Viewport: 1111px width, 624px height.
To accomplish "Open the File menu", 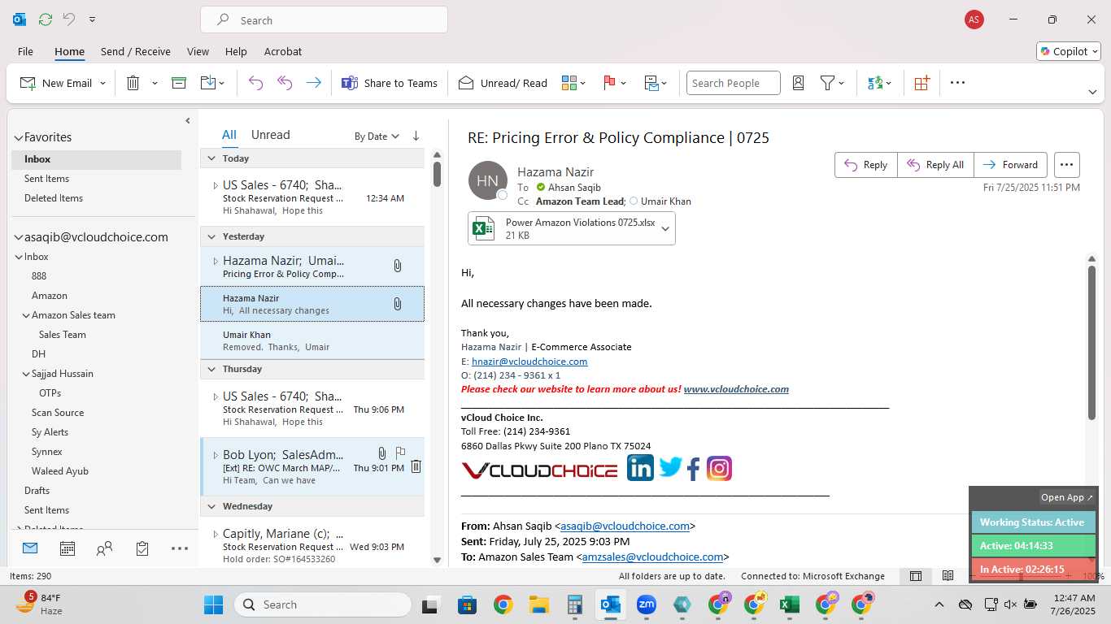I will (x=25, y=51).
